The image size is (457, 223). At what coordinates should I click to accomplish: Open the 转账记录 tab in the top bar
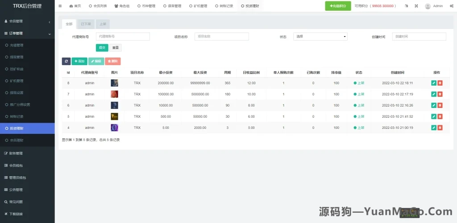pos(224,6)
